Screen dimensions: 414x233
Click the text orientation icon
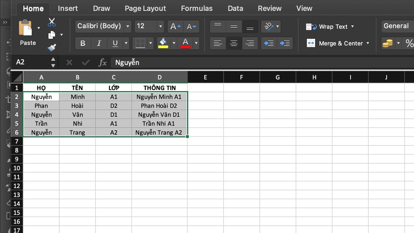(269, 26)
